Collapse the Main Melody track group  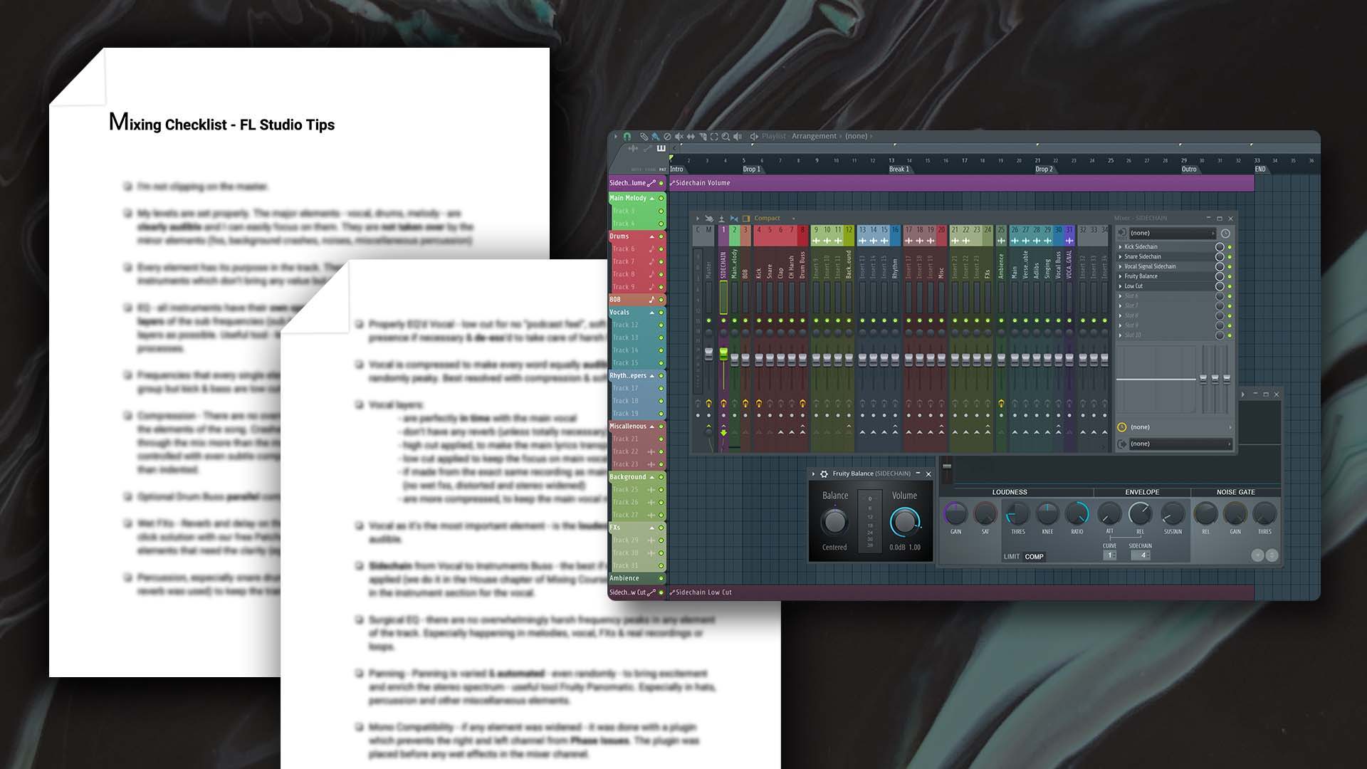click(651, 198)
